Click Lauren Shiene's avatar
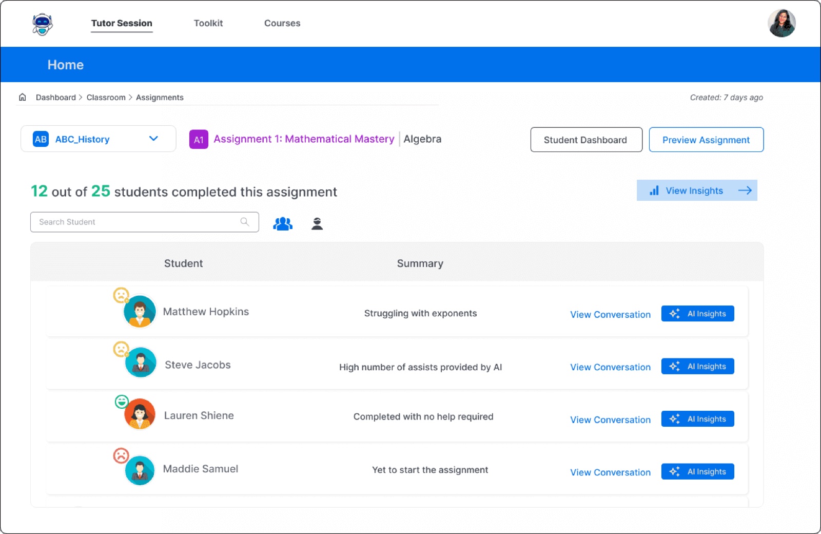This screenshot has height=534, width=821. (x=140, y=414)
